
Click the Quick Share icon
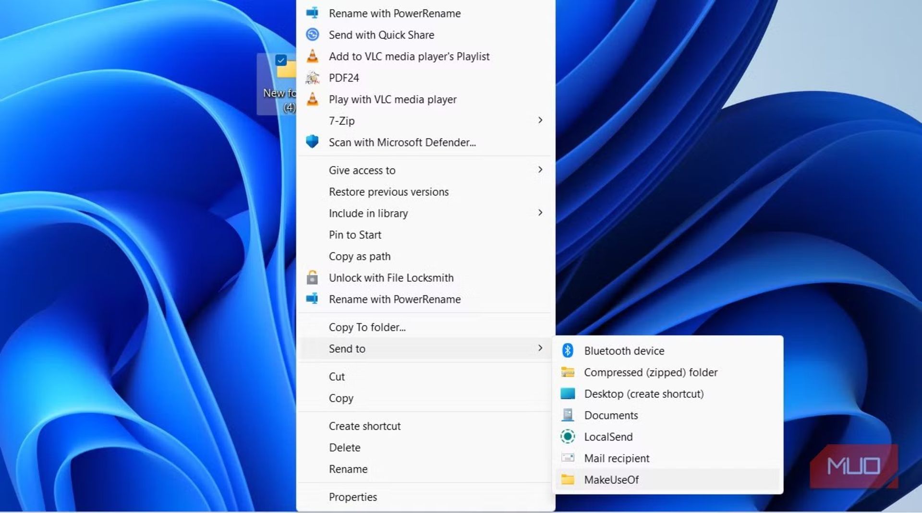pos(313,35)
